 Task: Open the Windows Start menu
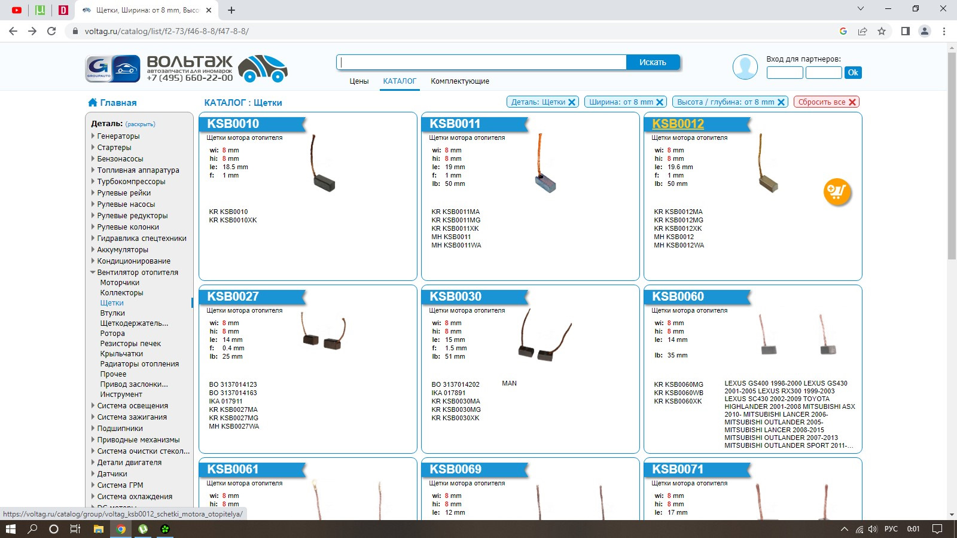[10, 529]
